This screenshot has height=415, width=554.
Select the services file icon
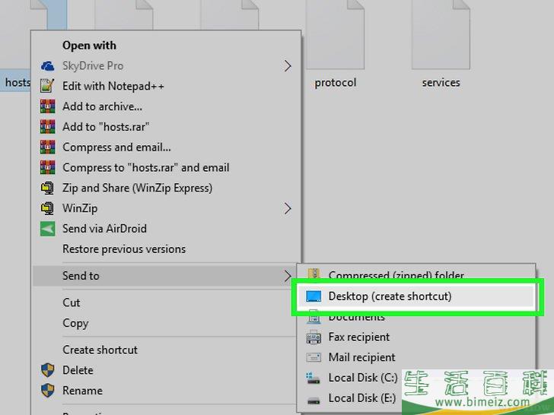pos(441,35)
